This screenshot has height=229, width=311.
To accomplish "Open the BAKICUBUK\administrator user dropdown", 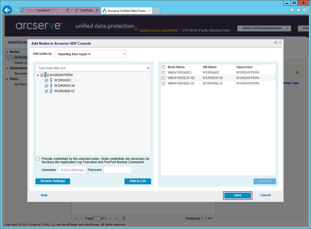I will (264, 28).
